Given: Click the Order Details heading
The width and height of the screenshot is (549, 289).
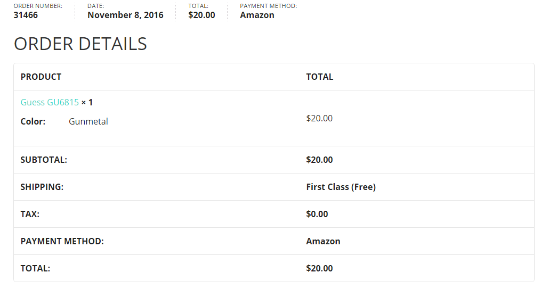Looking at the screenshot, I should (80, 44).
